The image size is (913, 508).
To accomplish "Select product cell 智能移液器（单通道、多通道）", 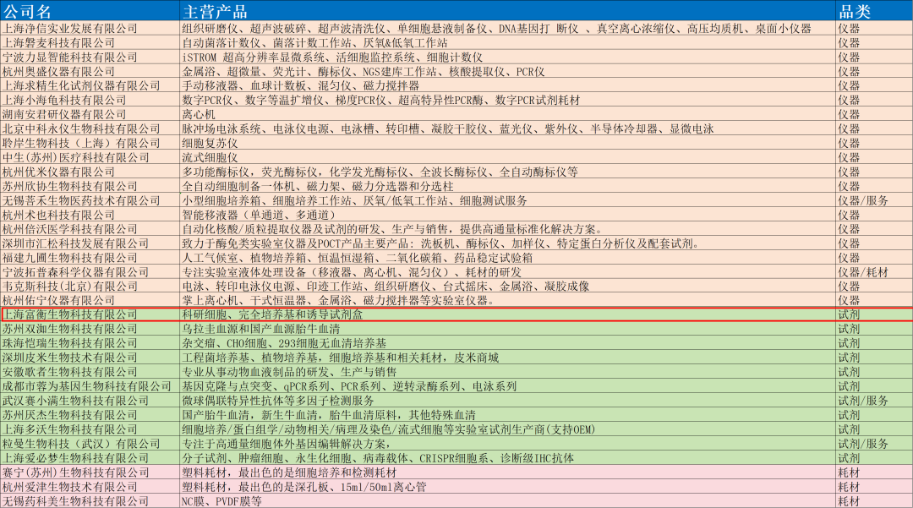I will (x=508, y=215).
